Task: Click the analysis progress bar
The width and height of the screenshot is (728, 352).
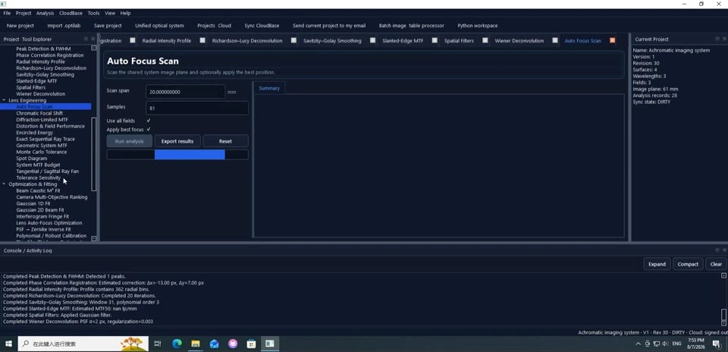Action: 177,155
